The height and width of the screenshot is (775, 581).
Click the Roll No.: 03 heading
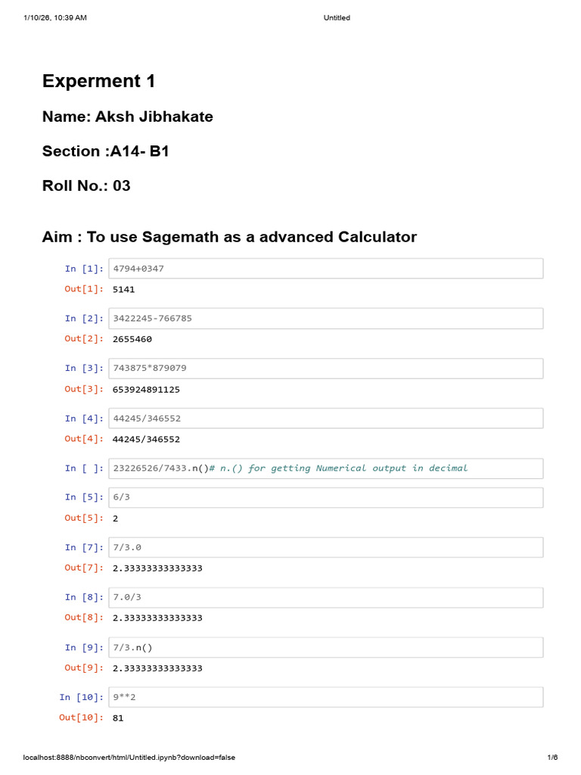click(86, 186)
